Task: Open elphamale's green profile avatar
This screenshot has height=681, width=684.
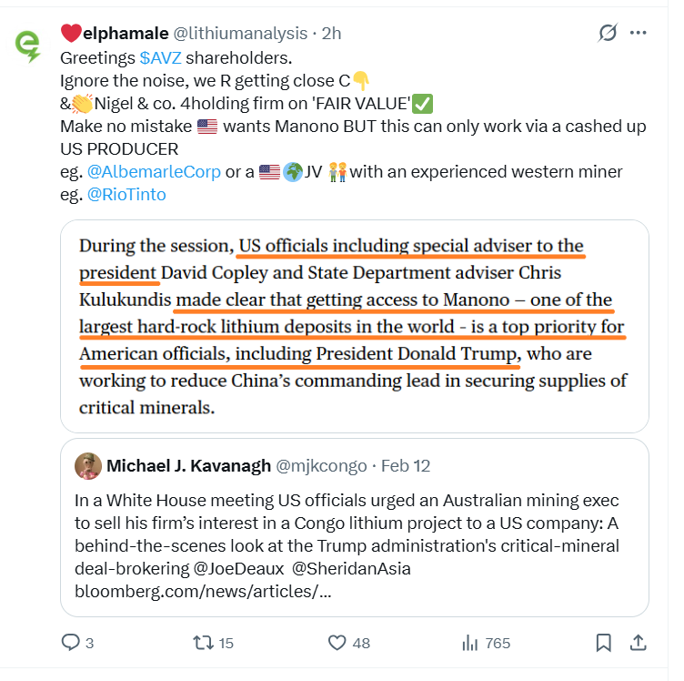Action: 28,46
